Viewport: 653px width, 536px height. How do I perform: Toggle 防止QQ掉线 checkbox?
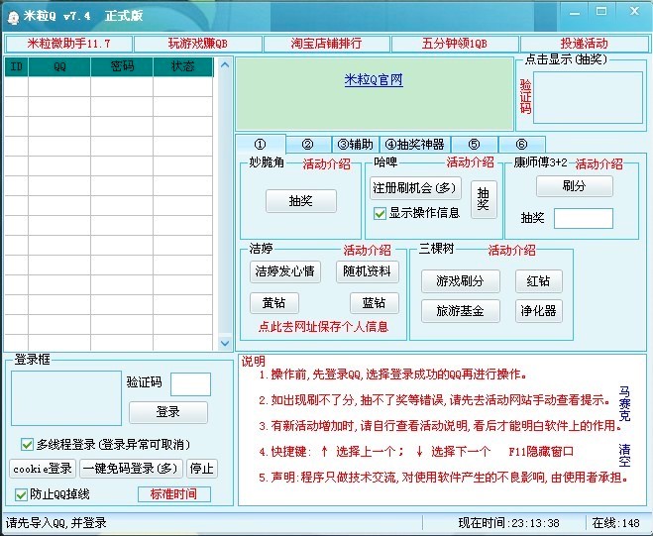(21, 494)
